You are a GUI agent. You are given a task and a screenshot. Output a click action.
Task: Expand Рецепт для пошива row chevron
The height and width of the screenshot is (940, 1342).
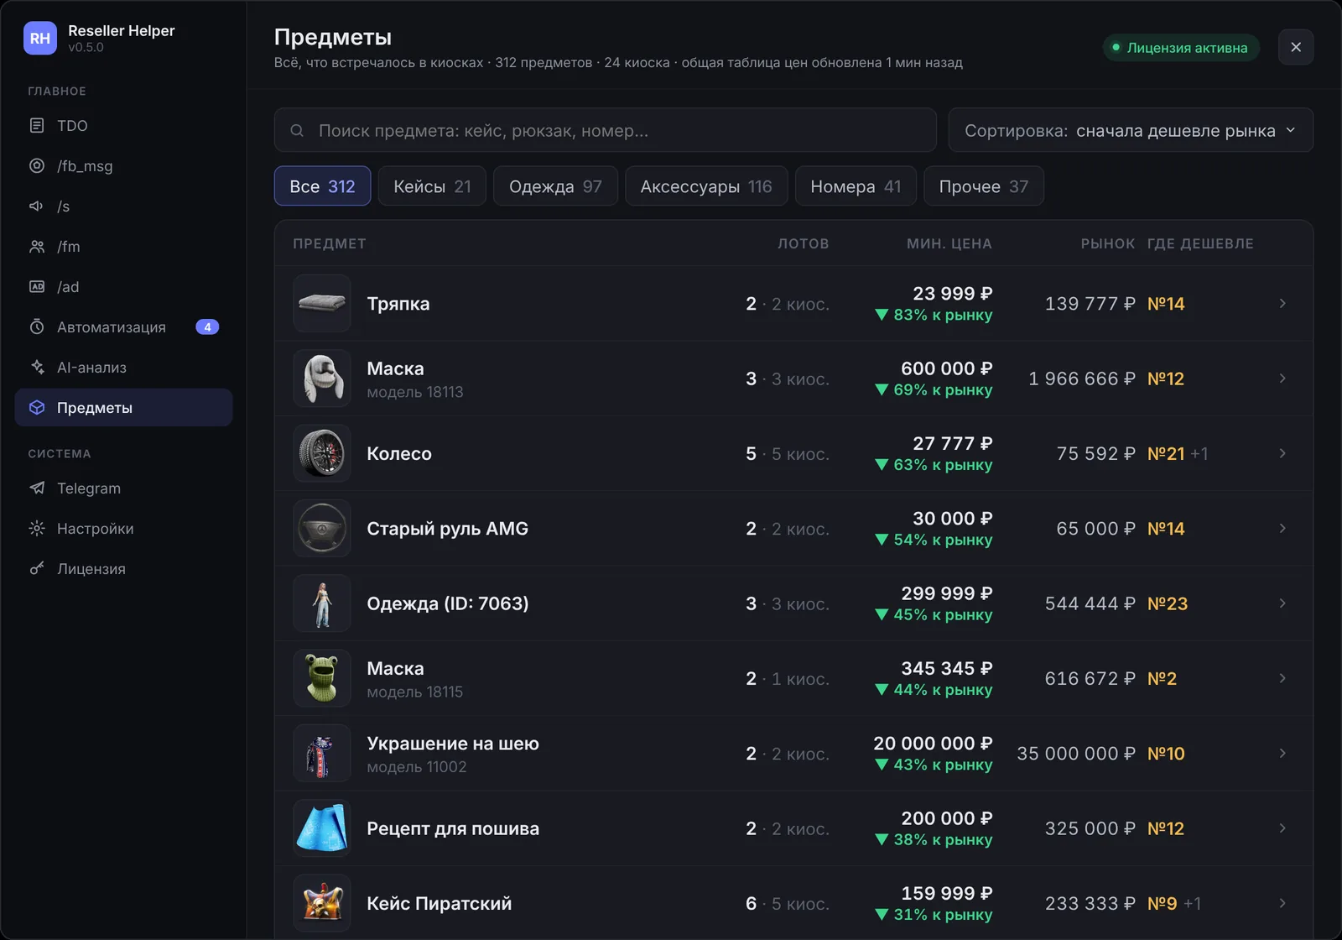tap(1282, 828)
